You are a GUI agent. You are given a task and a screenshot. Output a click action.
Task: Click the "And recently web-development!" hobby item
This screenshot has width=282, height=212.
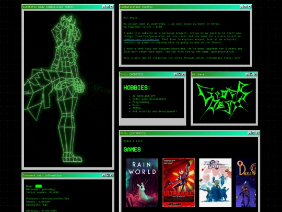155,111
